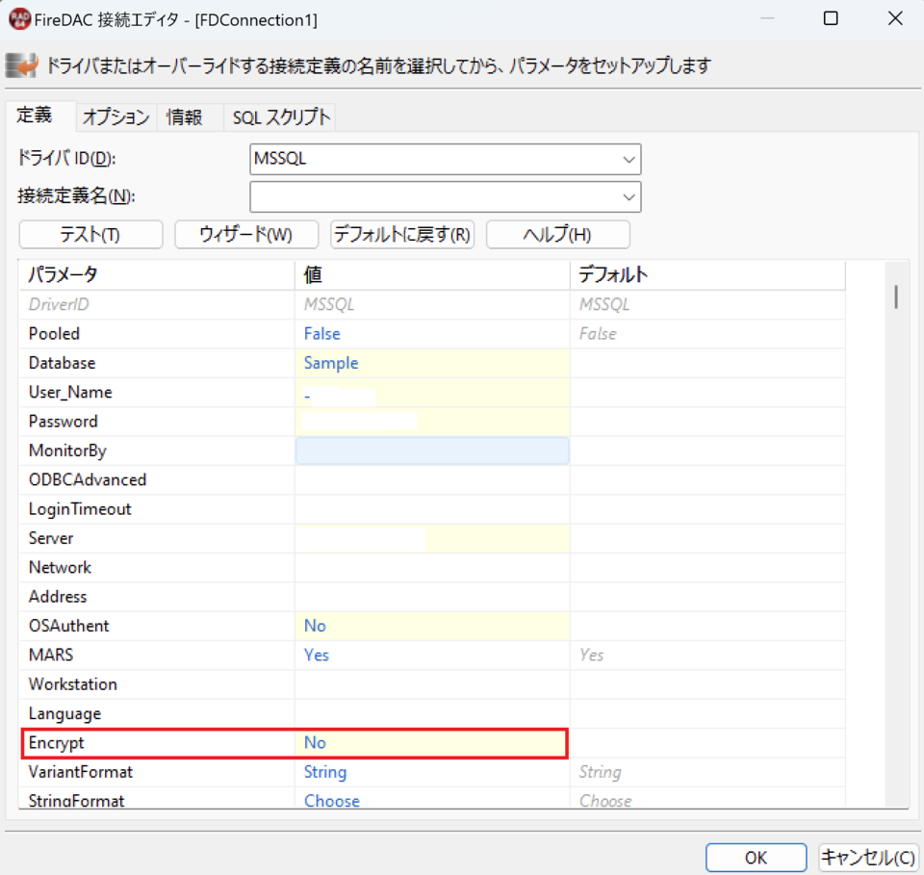Click the VariantFormat value String
The width and height of the screenshot is (924, 875).
pyautogui.click(x=325, y=772)
